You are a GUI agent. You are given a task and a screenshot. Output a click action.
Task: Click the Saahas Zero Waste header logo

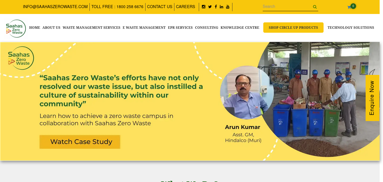16,29
